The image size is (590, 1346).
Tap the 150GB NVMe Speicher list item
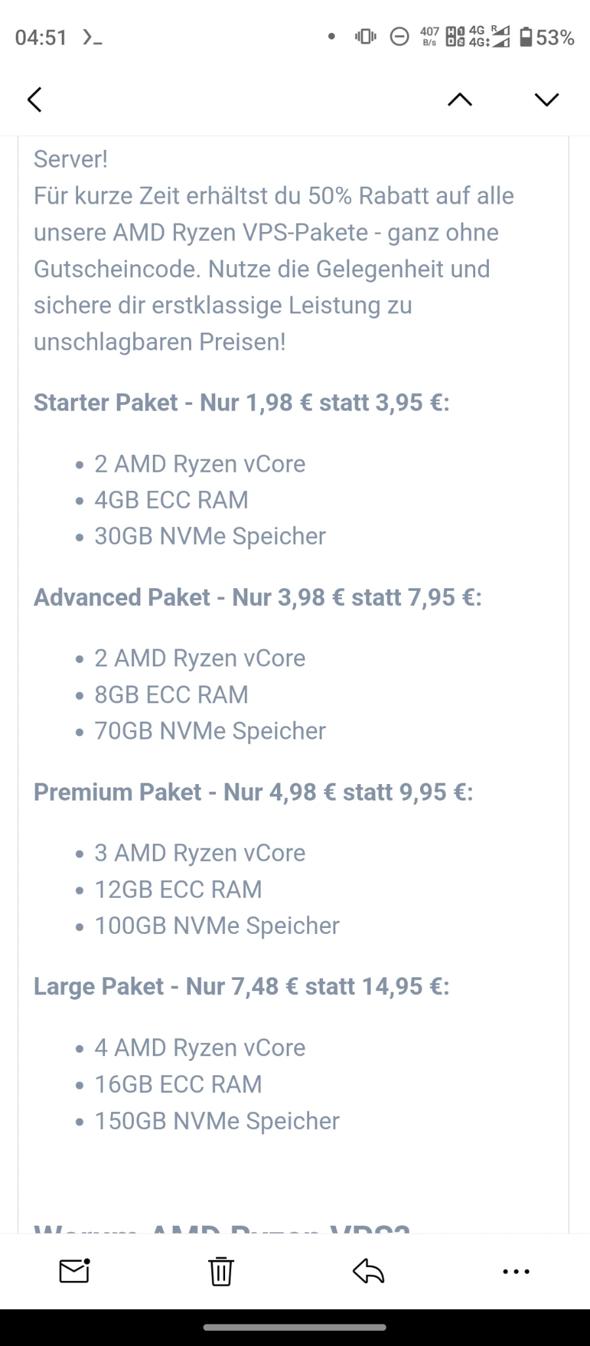217,1121
